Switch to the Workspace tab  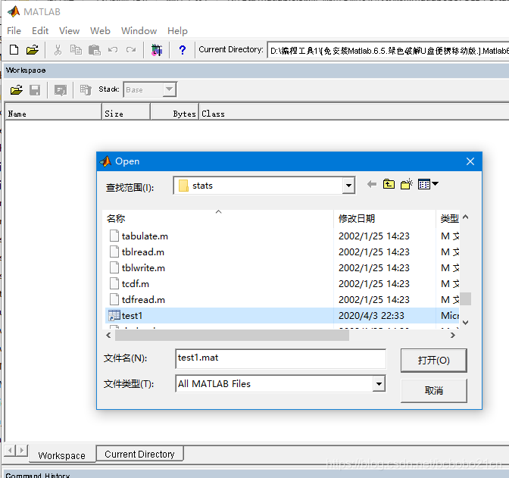pyautogui.click(x=61, y=455)
